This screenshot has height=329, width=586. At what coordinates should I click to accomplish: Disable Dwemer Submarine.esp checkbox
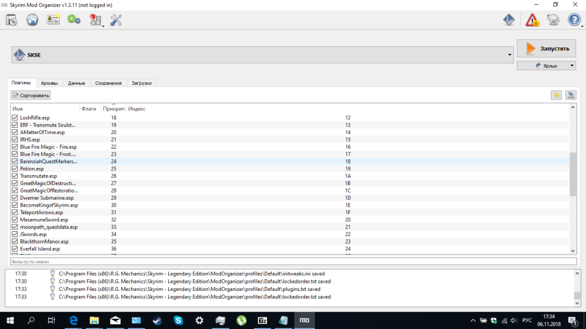coord(15,197)
